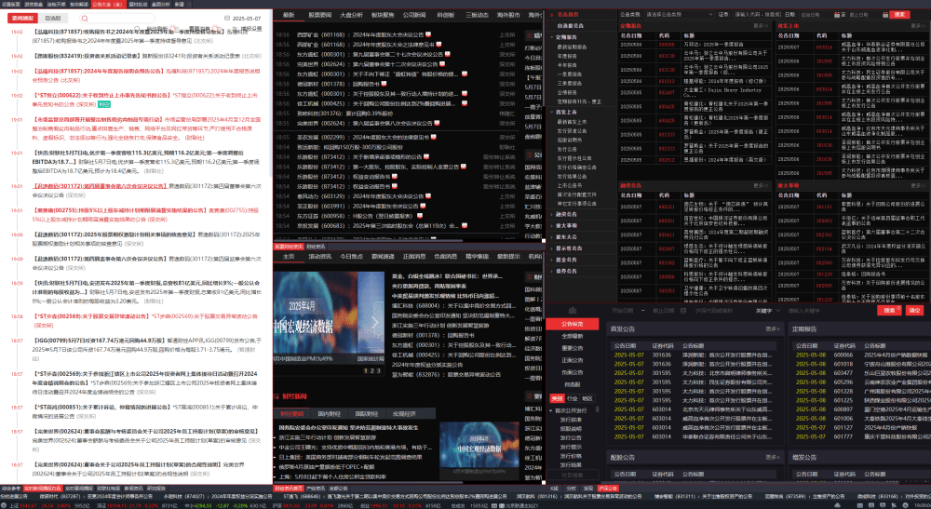Screen dimensions: 931x509
Task: Click the start date calendar icon in 公告 filter bar
Action: 838,14
